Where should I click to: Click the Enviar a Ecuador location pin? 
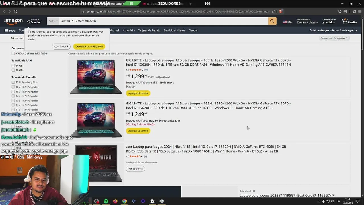pos(29,22)
